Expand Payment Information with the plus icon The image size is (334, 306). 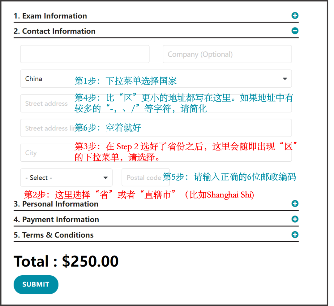(295, 219)
